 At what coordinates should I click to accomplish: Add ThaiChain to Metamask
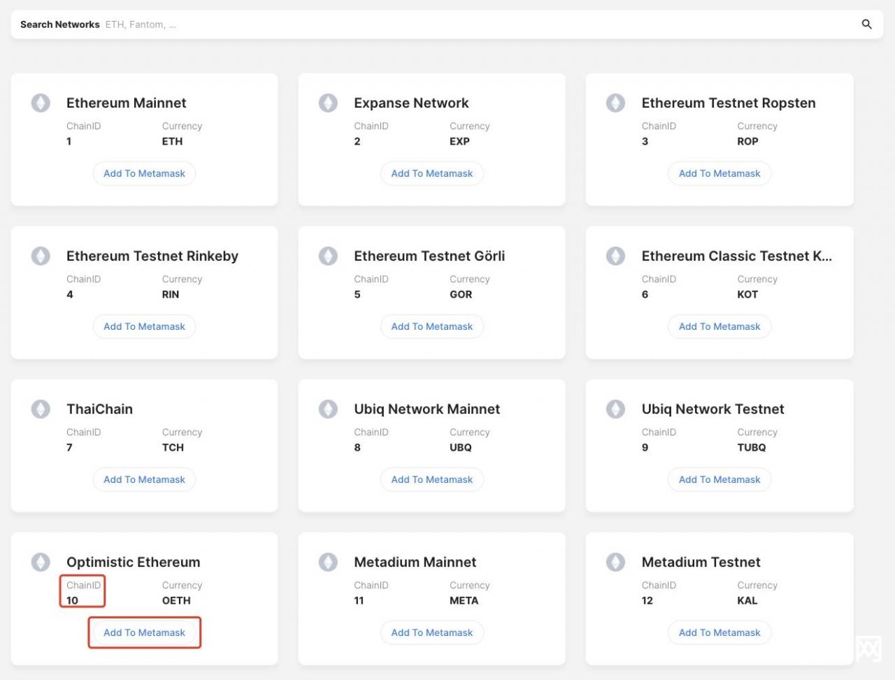144,479
